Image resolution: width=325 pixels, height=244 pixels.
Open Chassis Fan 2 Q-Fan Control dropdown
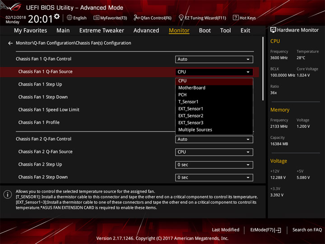click(x=214, y=140)
